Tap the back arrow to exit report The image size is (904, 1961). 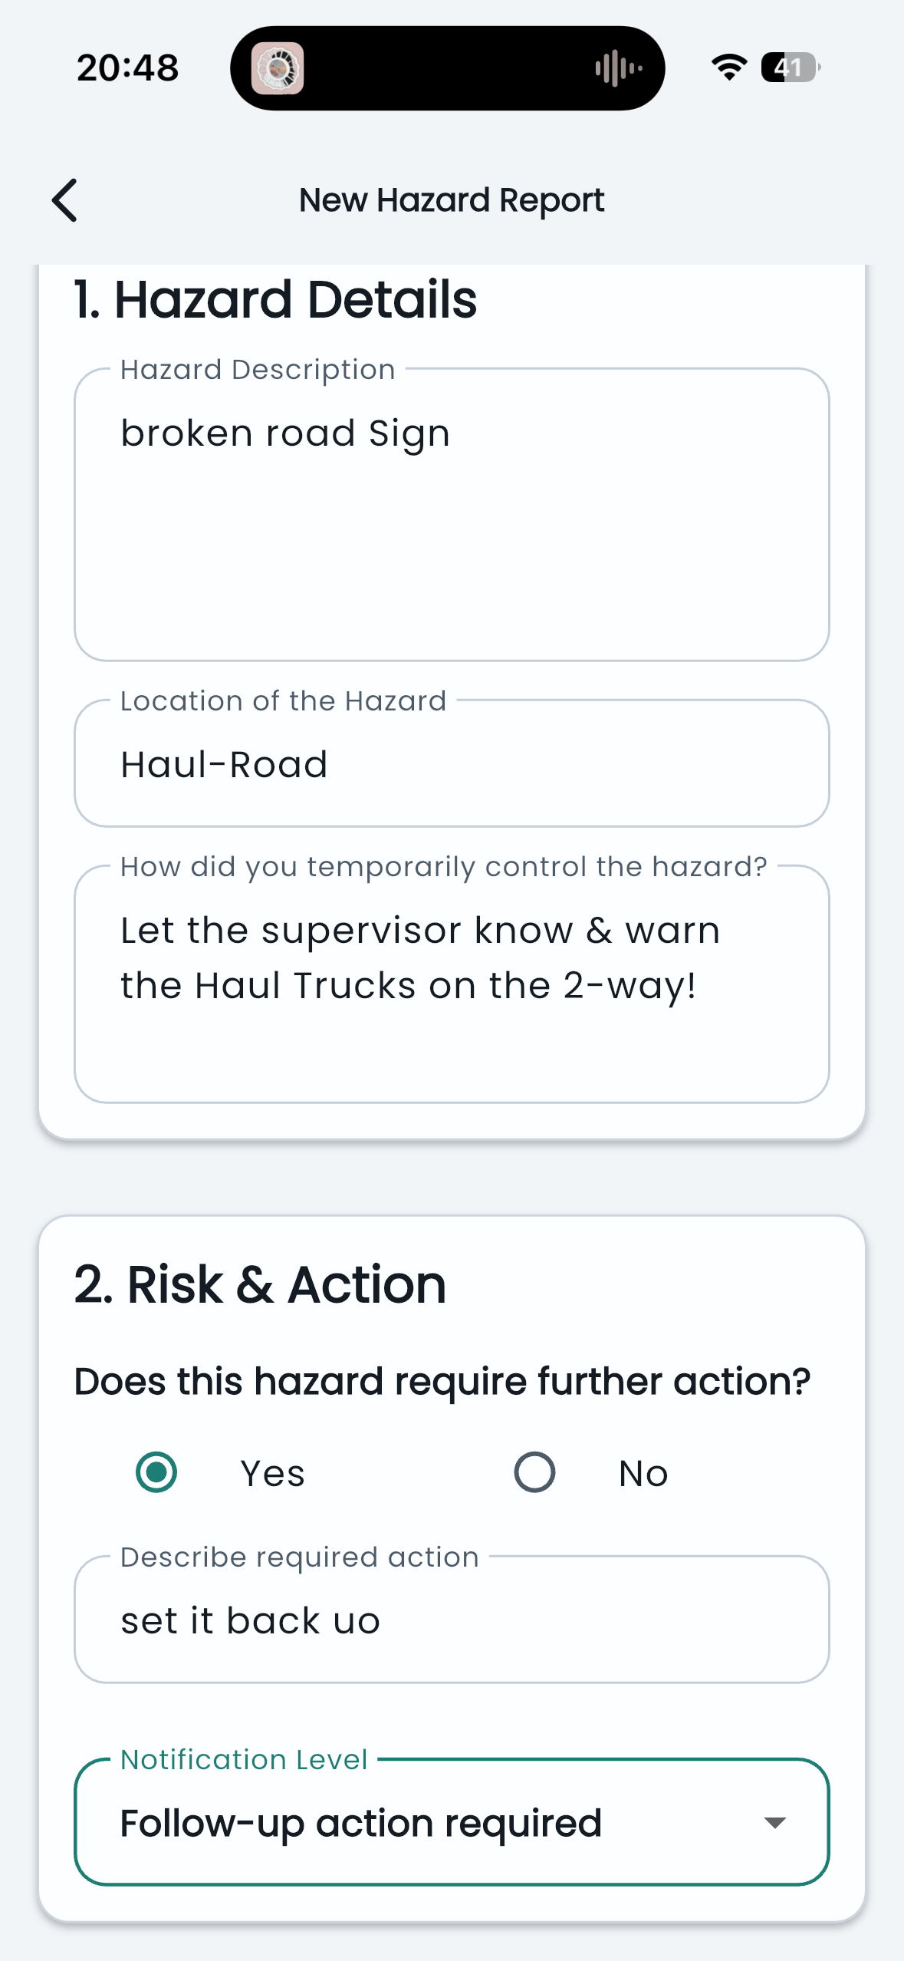pos(64,199)
